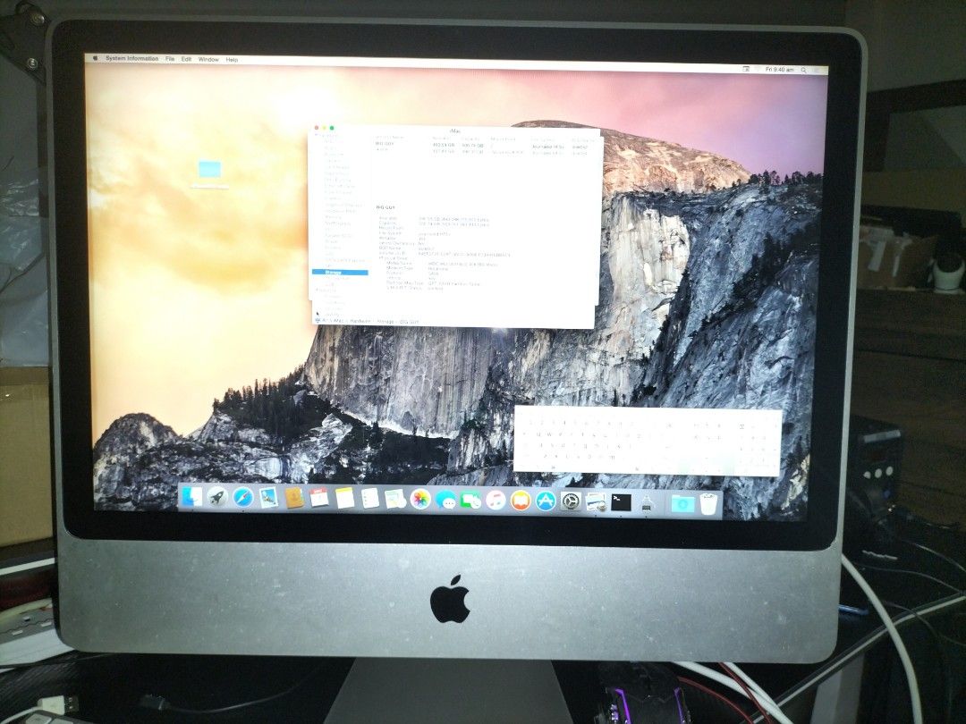Open the Apple menu
This screenshot has width=966, height=724.
pyautogui.click(x=95, y=58)
